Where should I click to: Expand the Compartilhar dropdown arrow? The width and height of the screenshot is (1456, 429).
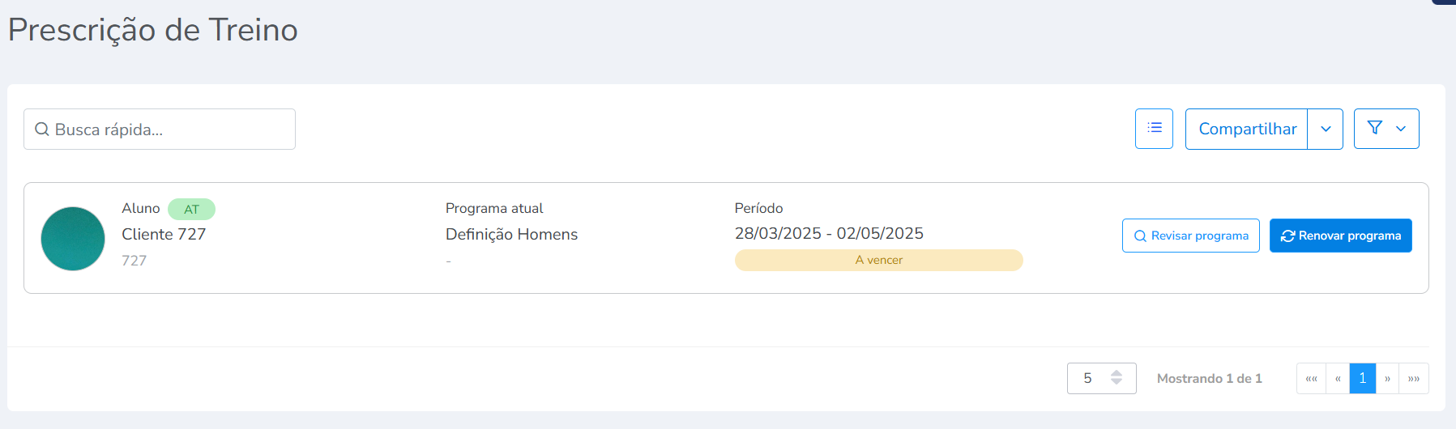(x=1326, y=129)
